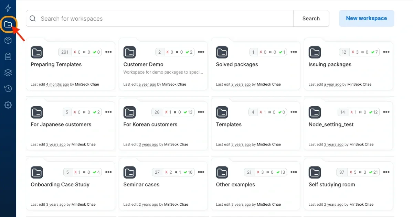Open the history clock icon in sidebar

pos(8,89)
